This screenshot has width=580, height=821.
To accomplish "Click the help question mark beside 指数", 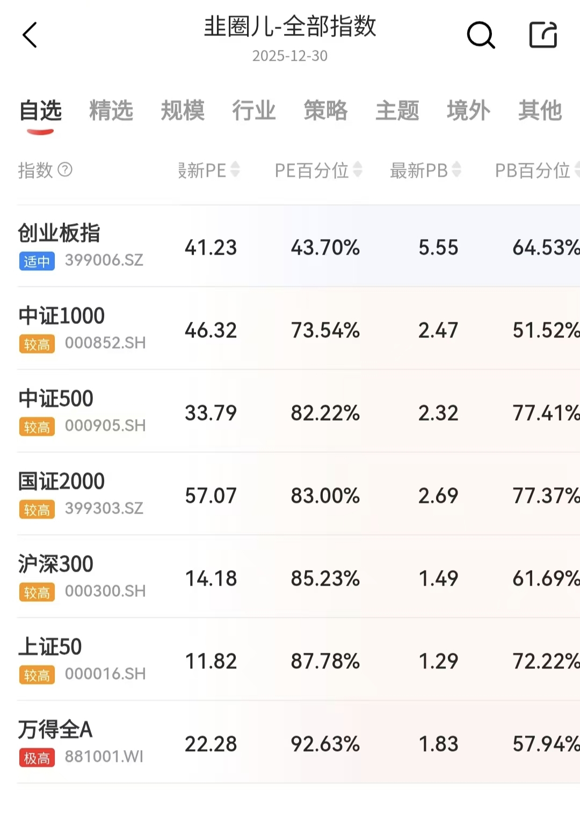I will pos(65,170).
